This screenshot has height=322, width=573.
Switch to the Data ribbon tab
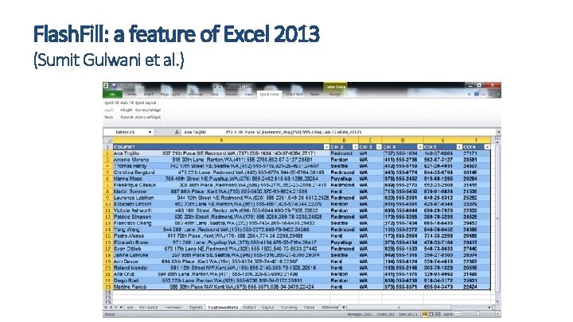(215, 94)
